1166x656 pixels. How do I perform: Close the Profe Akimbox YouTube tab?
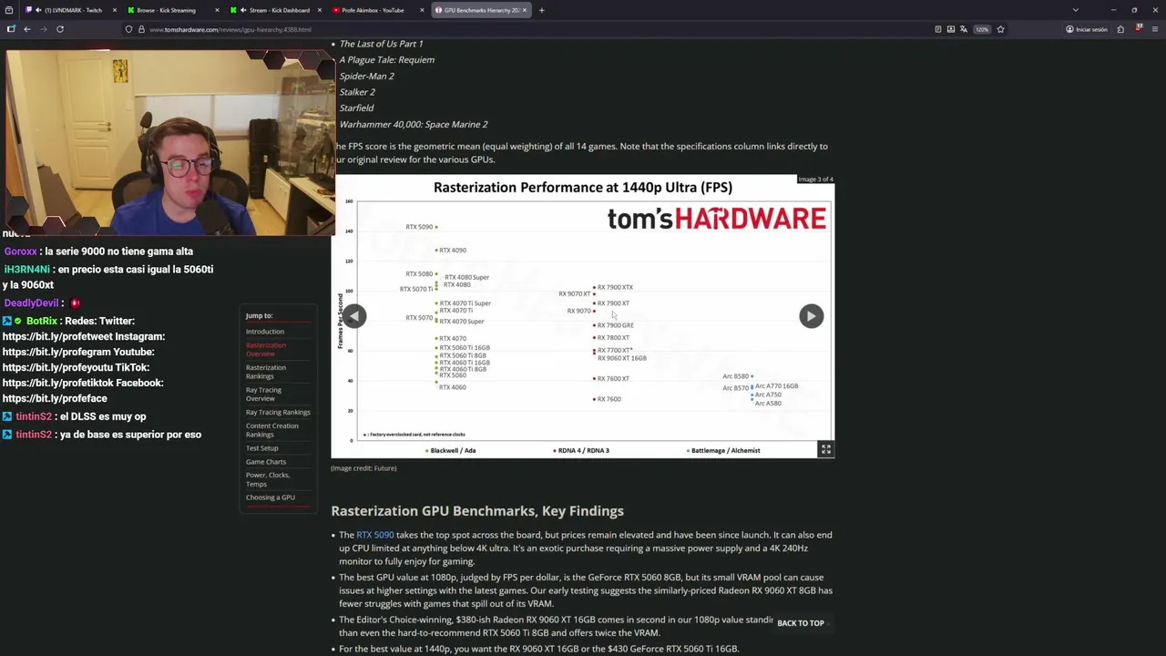point(422,10)
